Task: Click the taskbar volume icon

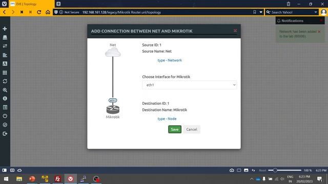Action: pos(282,179)
